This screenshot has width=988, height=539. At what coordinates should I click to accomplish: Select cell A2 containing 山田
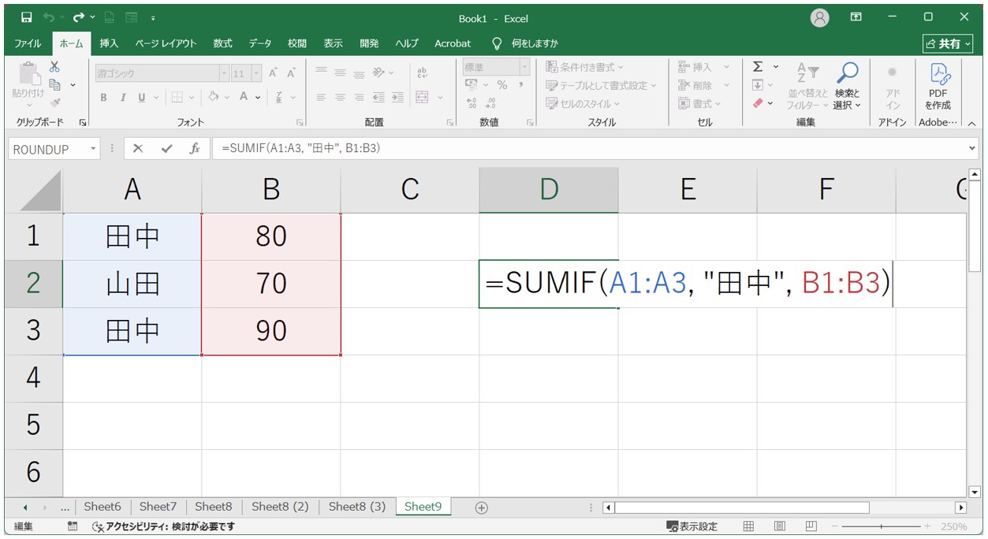[132, 284]
